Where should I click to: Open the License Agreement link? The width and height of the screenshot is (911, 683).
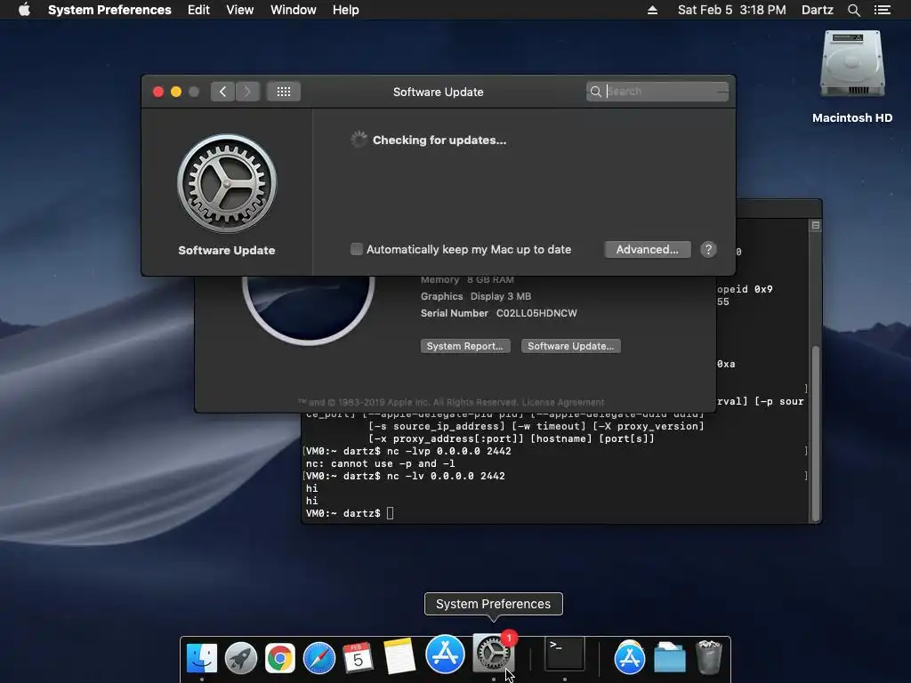click(x=562, y=402)
